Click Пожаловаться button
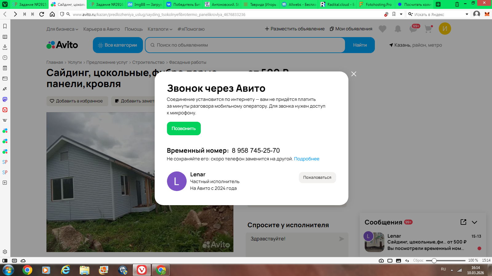The image size is (492, 276). (x=317, y=178)
